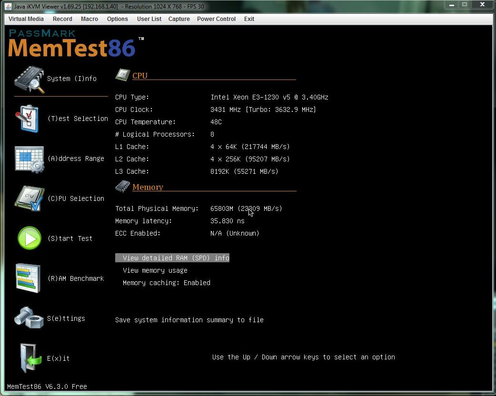This screenshot has height=396, width=496.
Task: Hit the green Start Test play icon
Action: tap(30, 238)
